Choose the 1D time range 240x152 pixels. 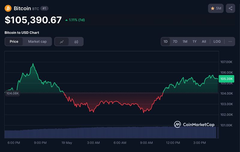click(x=166, y=42)
